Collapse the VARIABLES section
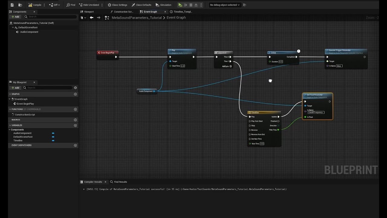 [x=10, y=125]
